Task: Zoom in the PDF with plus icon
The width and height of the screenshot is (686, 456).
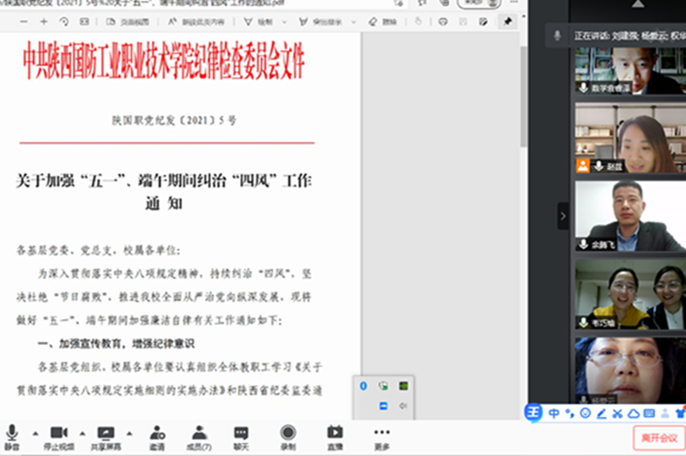Action: pos(44,21)
